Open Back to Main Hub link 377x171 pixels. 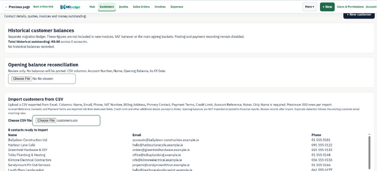(x=43, y=7)
